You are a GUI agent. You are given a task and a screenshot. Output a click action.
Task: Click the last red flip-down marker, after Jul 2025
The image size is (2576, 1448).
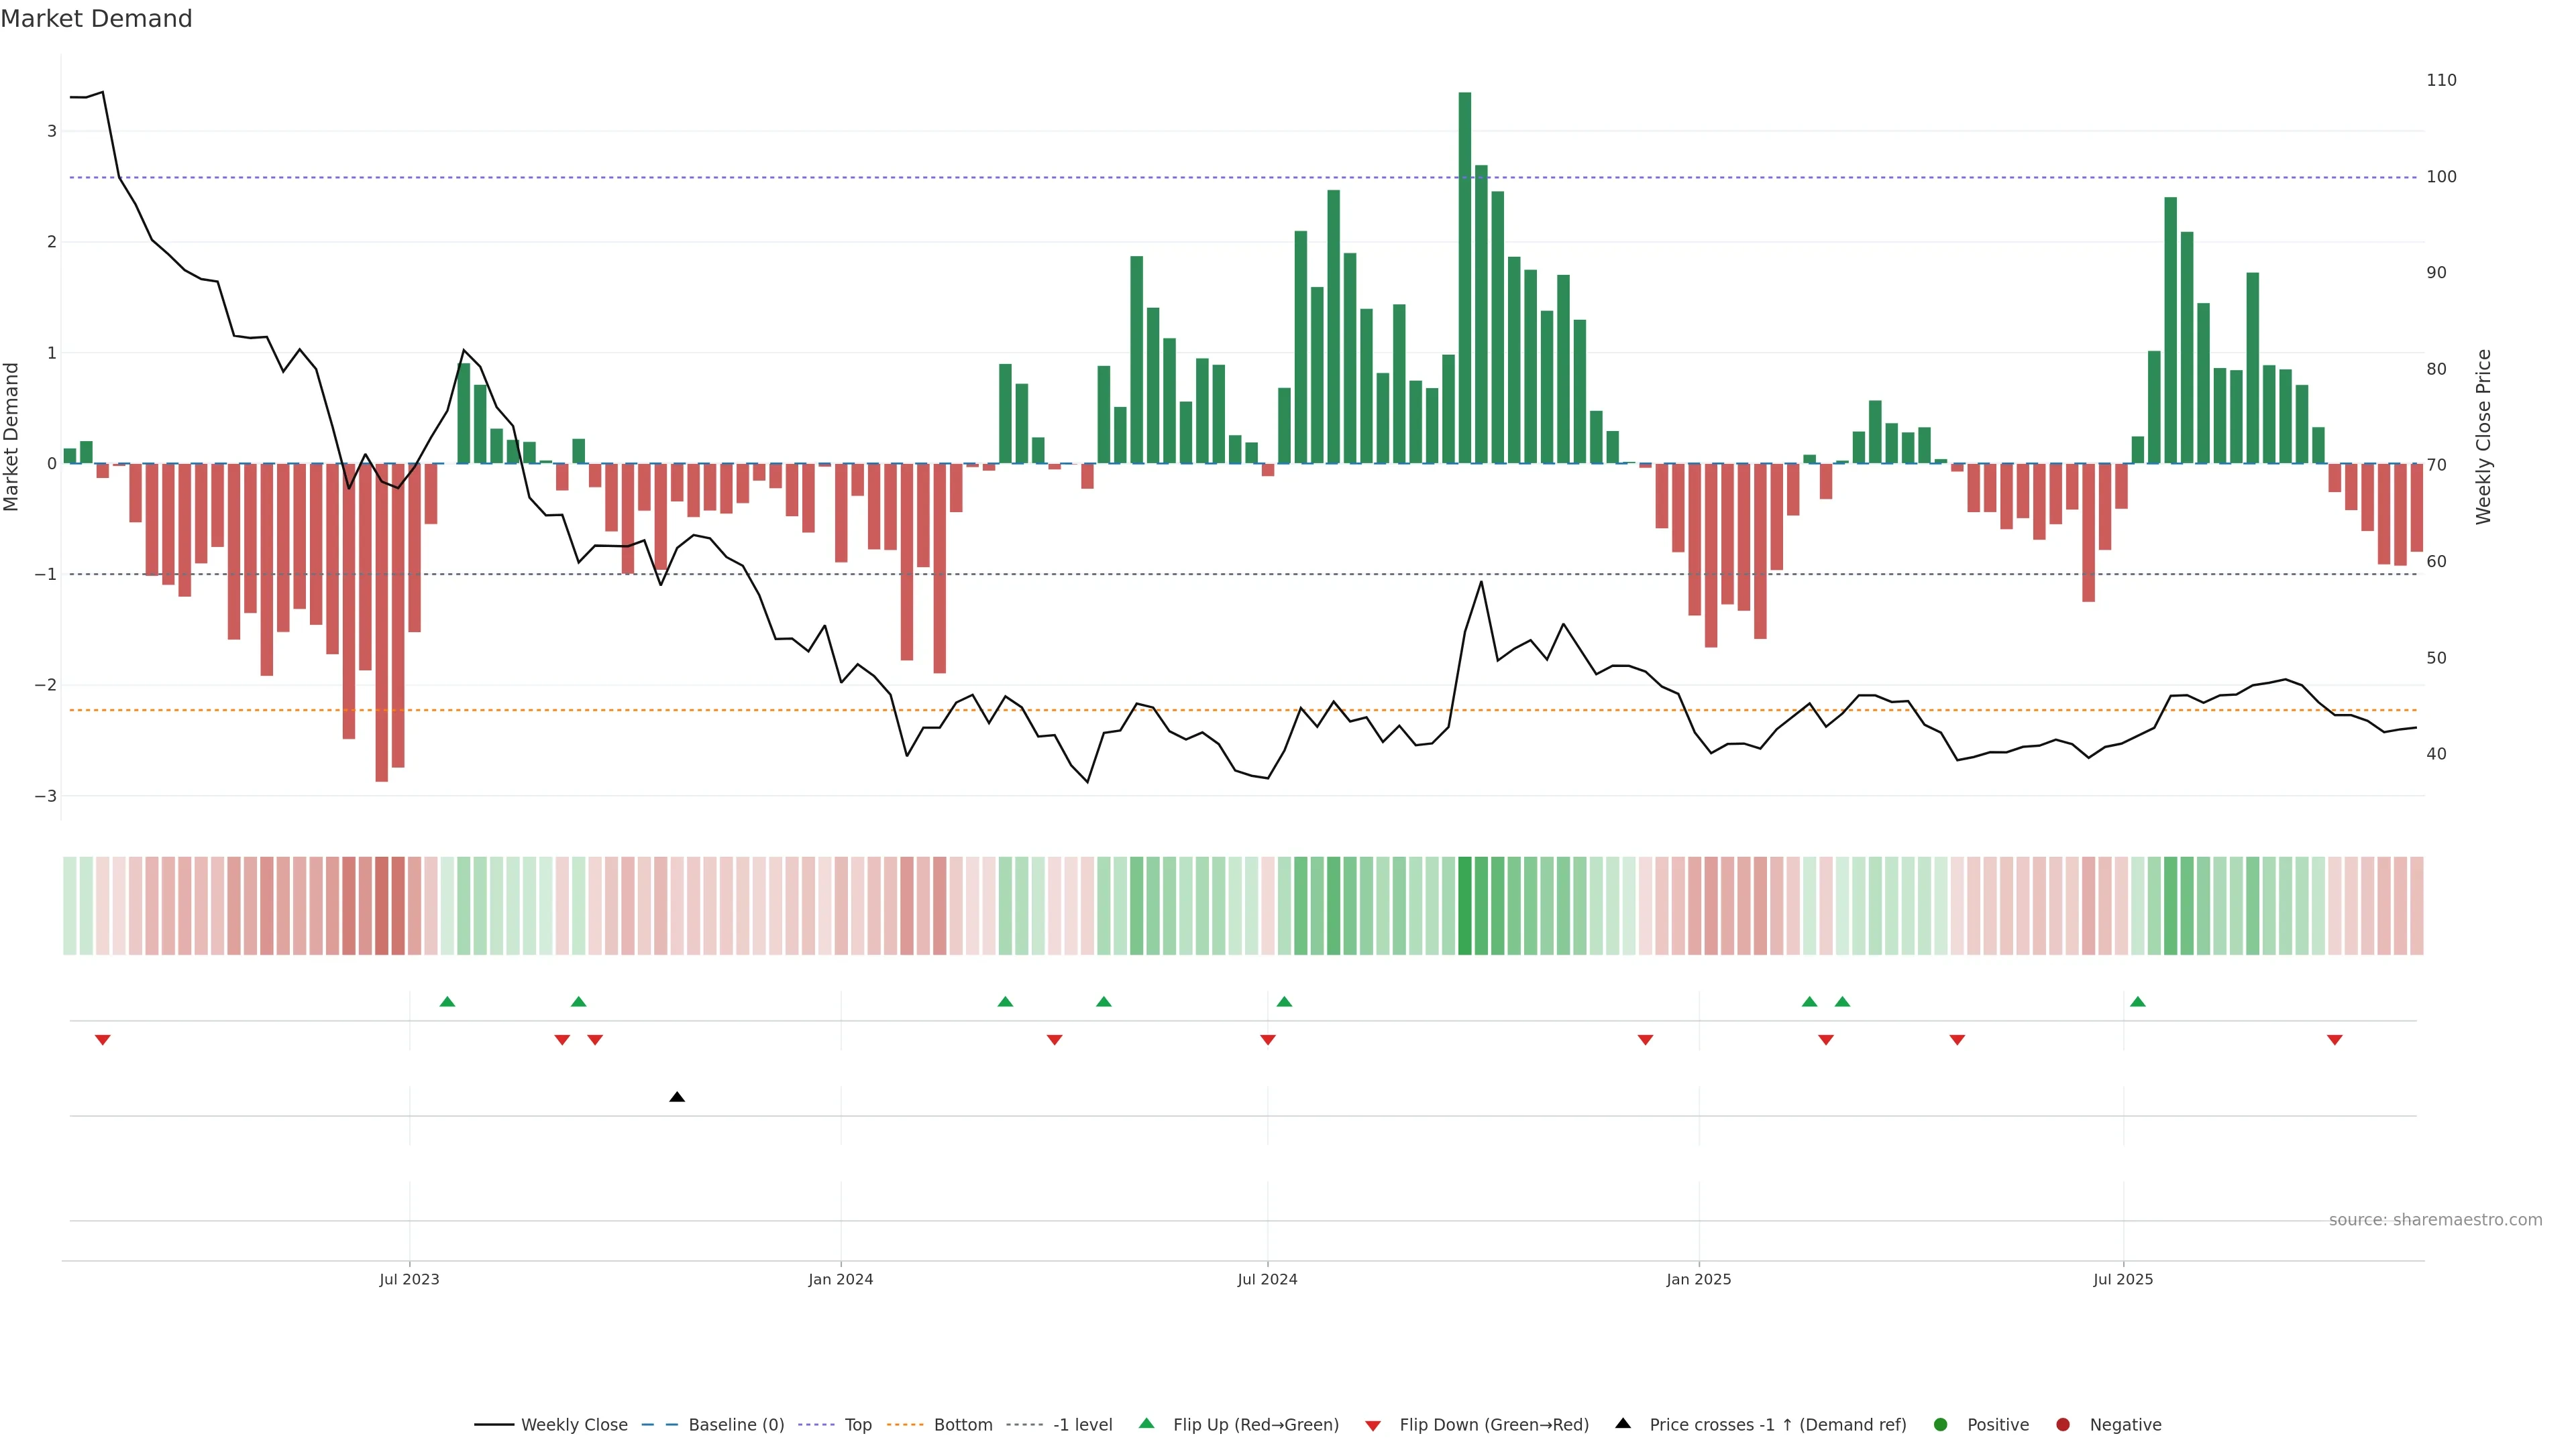2334,1040
